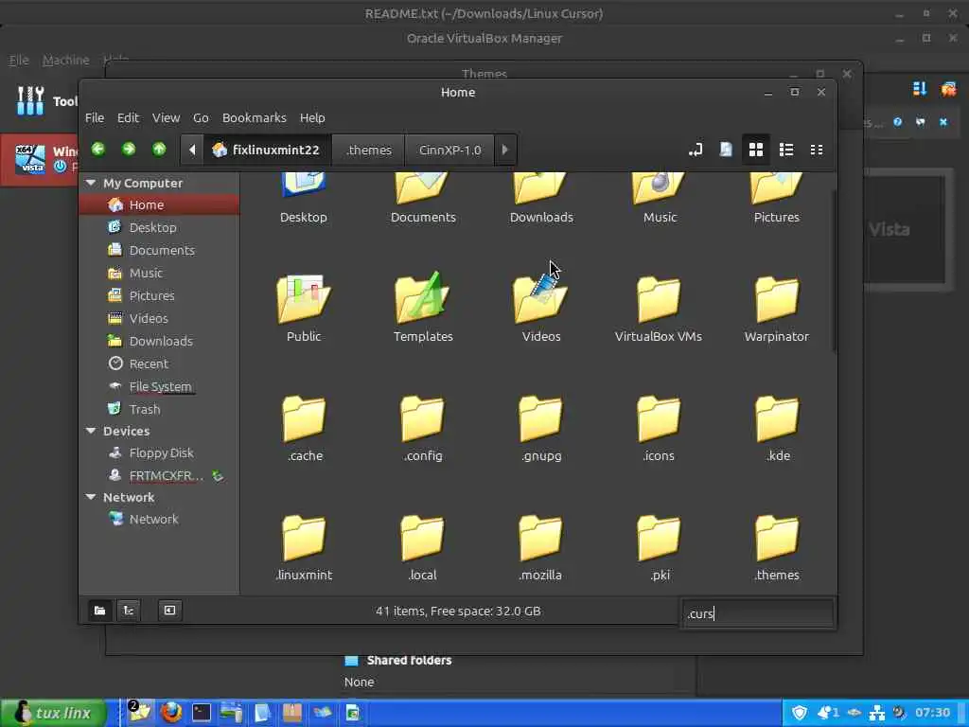Viewport: 969px width, 727px height.
Task: Select the .mozilla folder
Action: pyautogui.click(x=540, y=539)
